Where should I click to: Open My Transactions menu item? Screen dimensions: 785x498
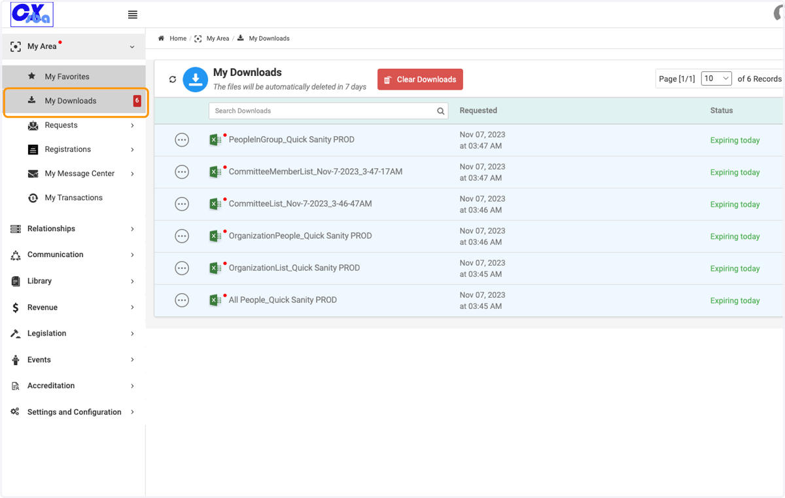[74, 198]
